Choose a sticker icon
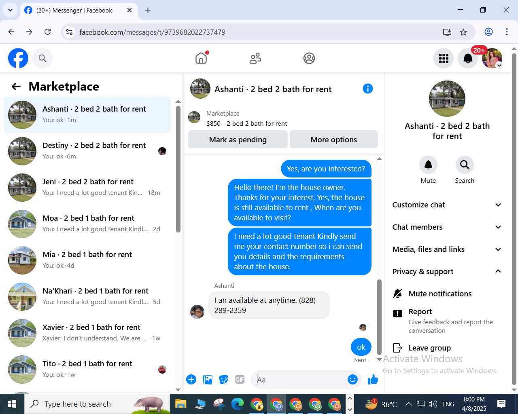The height and width of the screenshot is (414, 518). click(224, 379)
